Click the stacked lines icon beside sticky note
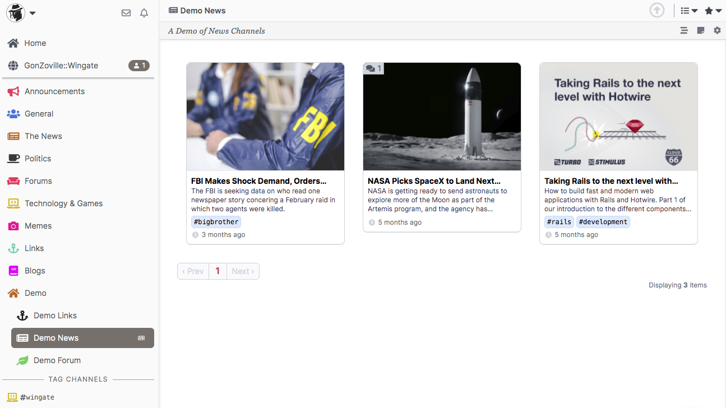726x408 pixels. [x=684, y=31]
